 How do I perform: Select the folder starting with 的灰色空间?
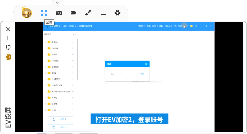pos(61,91)
